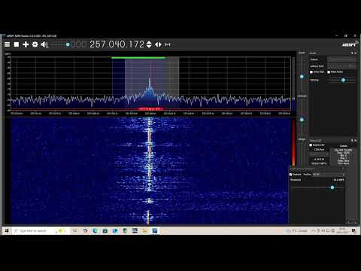Open the Output device dropdown in Audio panel

coord(342,59)
